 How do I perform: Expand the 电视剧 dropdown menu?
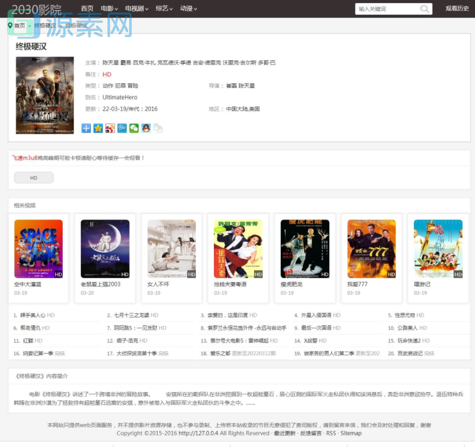coord(135,9)
